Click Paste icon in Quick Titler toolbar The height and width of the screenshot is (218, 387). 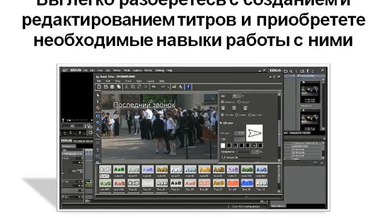(x=139, y=87)
